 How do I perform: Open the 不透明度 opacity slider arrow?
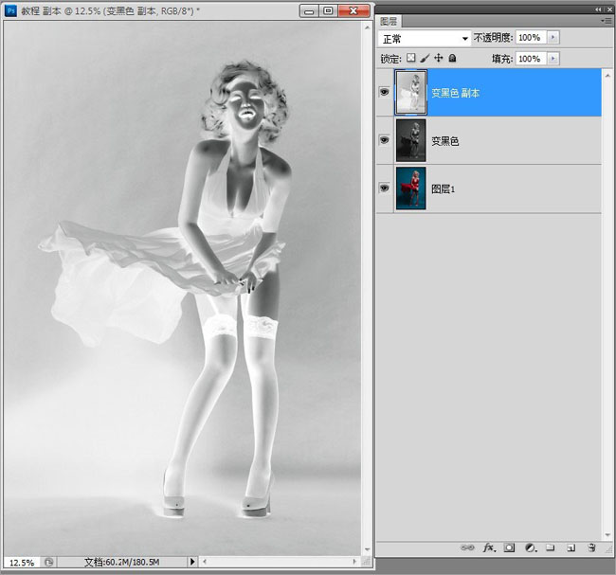[553, 38]
